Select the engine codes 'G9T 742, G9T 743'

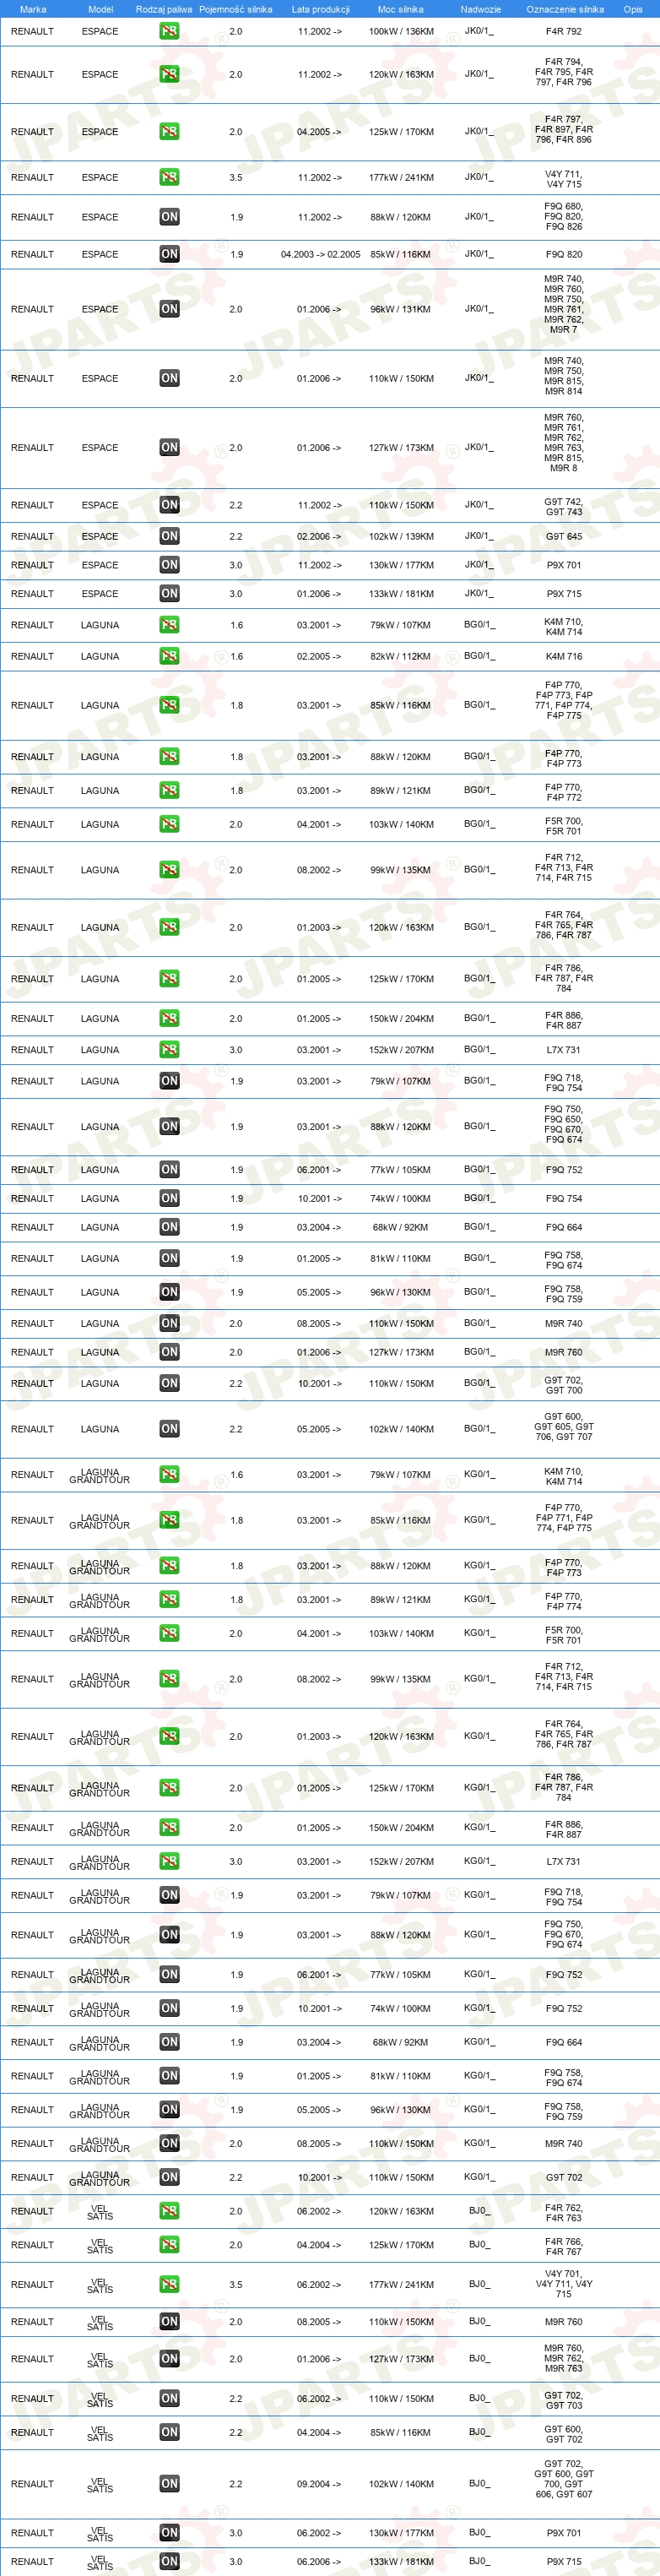[x=563, y=506]
